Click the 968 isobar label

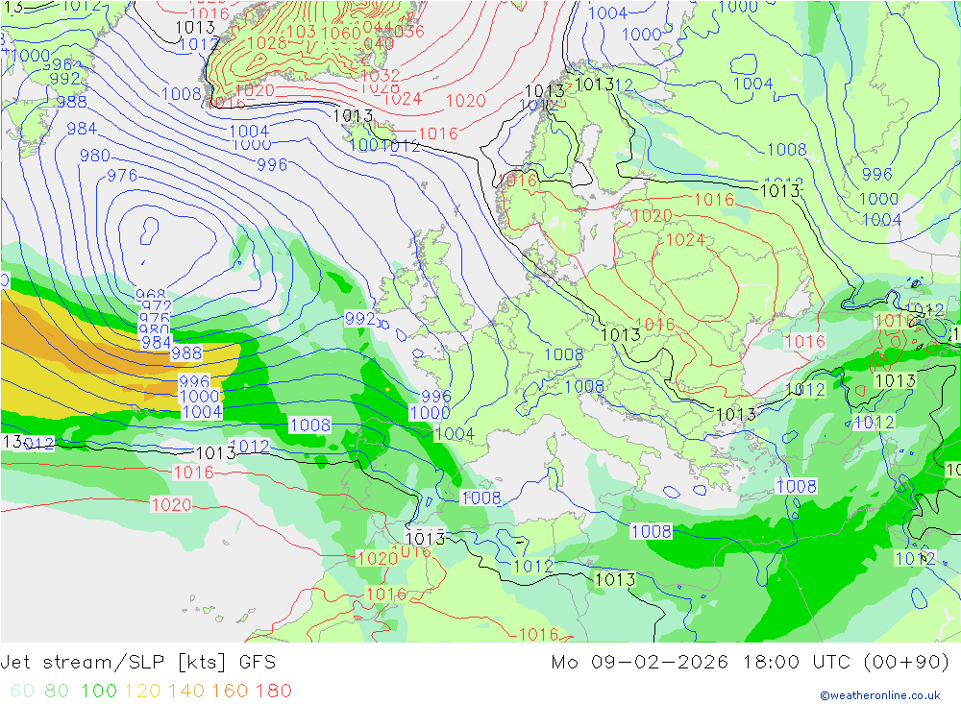[x=151, y=295]
